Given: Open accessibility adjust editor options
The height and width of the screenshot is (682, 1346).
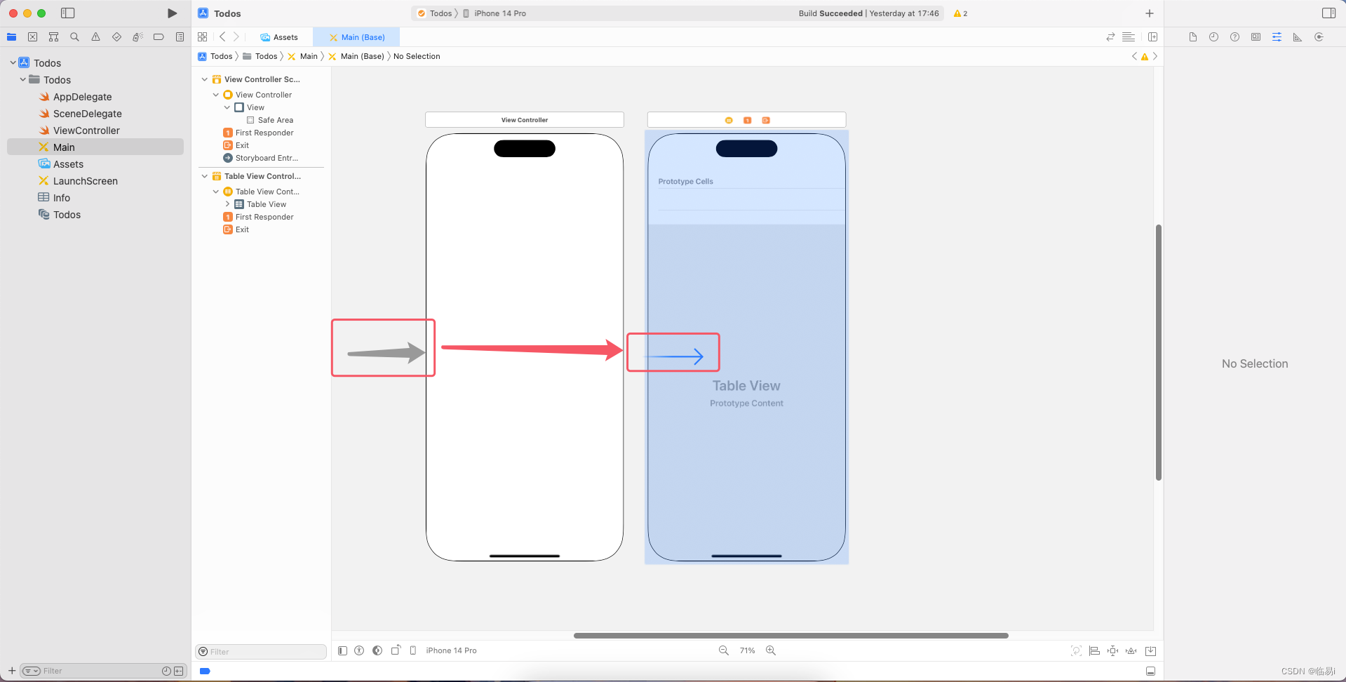Looking at the screenshot, I should (359, 650).
